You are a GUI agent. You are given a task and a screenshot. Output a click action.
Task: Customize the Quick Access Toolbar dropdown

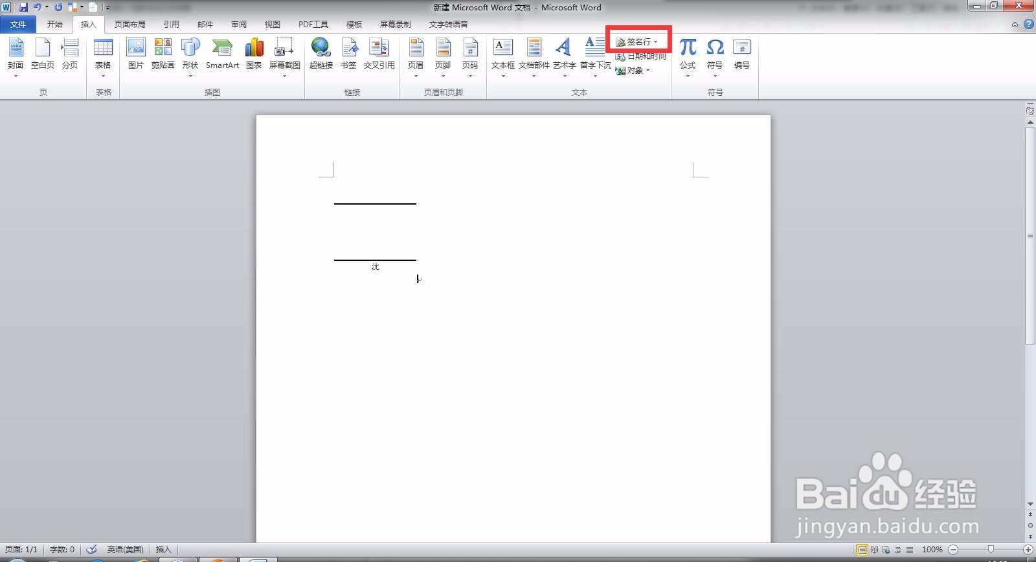pyautogui.click(x=107, y=7)
